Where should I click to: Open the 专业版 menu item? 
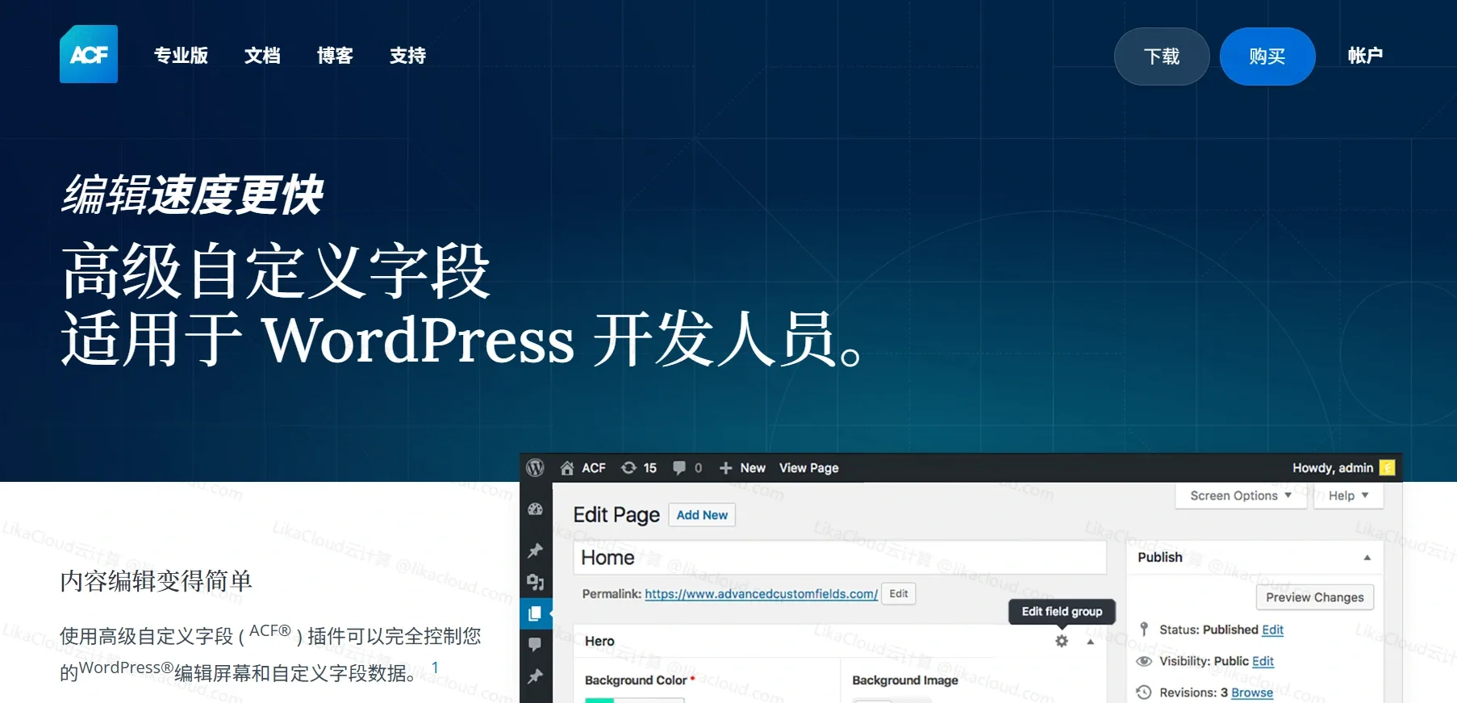[x=182, y=56]
